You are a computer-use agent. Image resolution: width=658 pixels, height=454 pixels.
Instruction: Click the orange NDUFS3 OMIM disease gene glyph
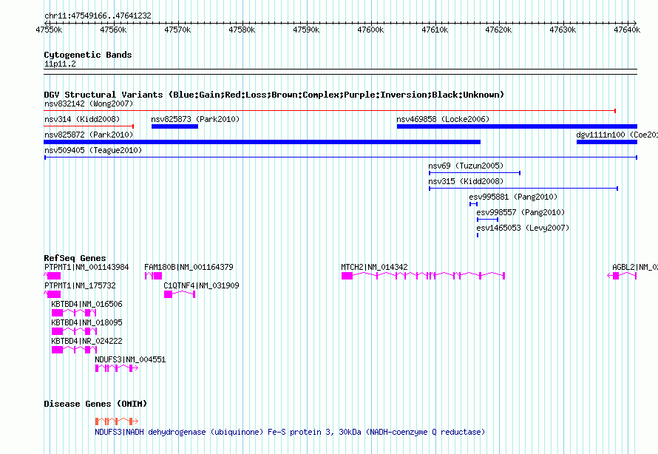point(117,421)
